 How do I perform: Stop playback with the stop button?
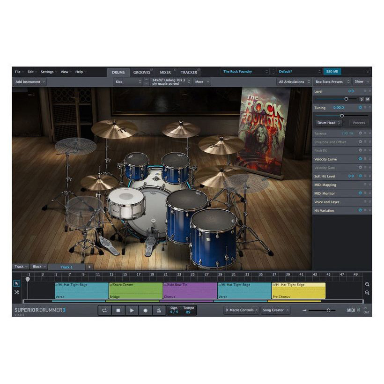[x=118, y=310]
